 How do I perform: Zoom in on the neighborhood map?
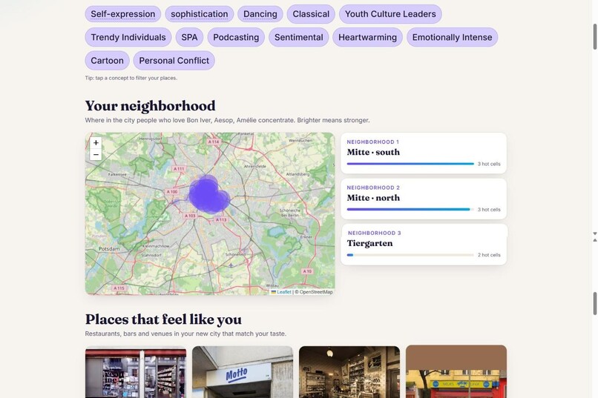tap(96, 142)
